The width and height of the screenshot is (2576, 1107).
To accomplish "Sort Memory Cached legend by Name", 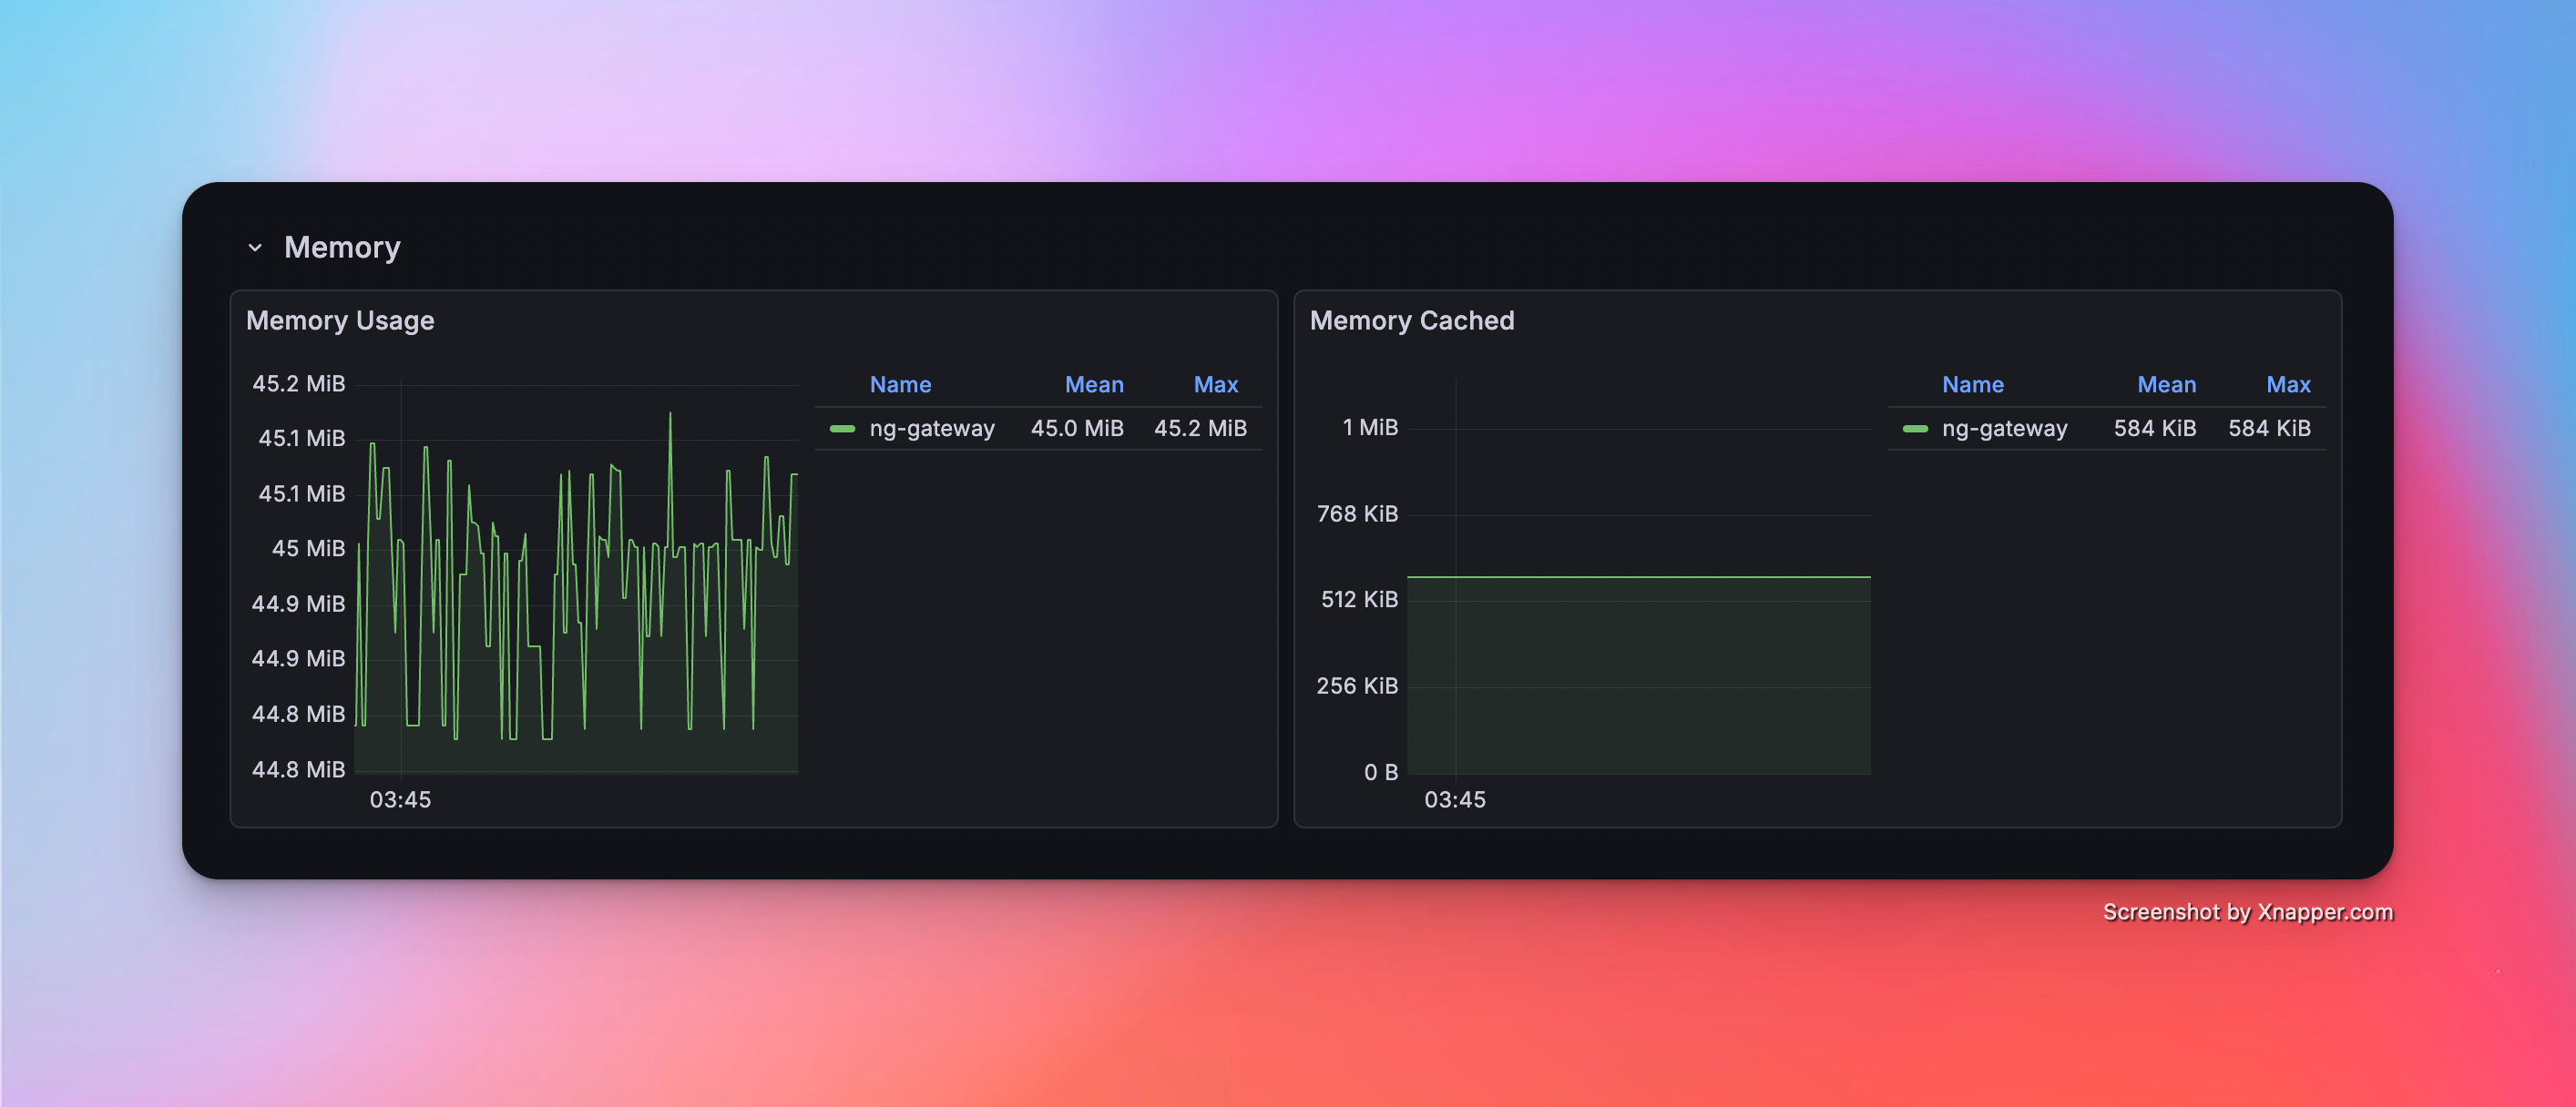I will coord(1972,385).
